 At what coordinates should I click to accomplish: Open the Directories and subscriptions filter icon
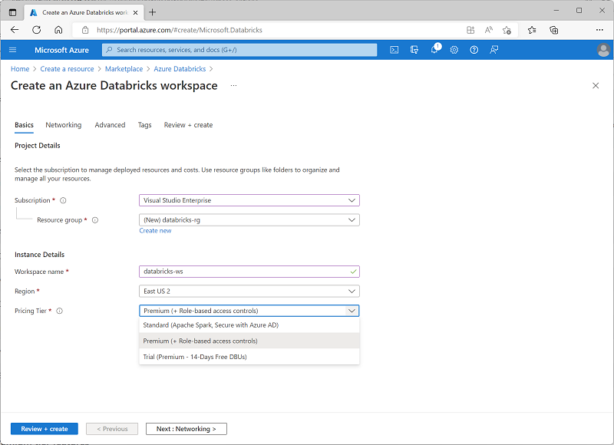tap(414, 50)
